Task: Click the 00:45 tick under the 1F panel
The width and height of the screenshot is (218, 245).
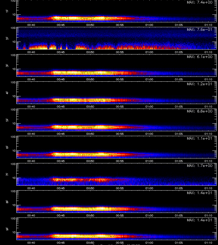Action: pos(61,25)
